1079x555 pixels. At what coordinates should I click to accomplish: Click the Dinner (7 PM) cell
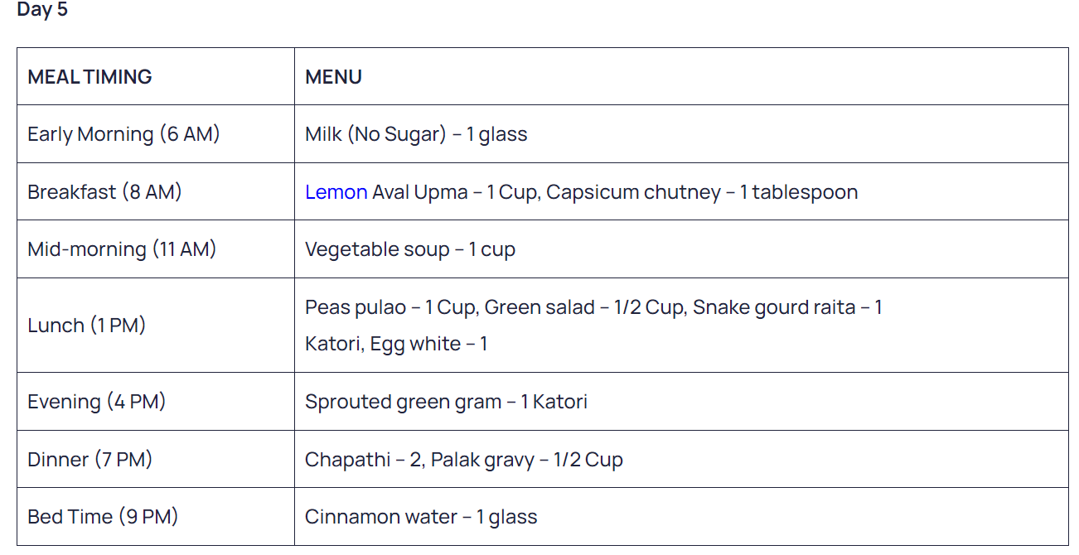(x=156, y=459)
